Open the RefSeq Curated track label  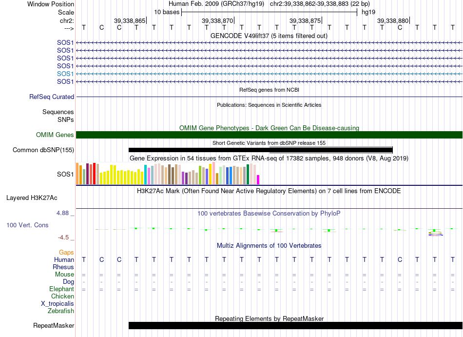[x=52, y=97]
